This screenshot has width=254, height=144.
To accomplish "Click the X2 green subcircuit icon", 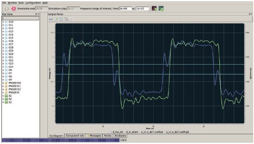I will (x=6, y=99).
